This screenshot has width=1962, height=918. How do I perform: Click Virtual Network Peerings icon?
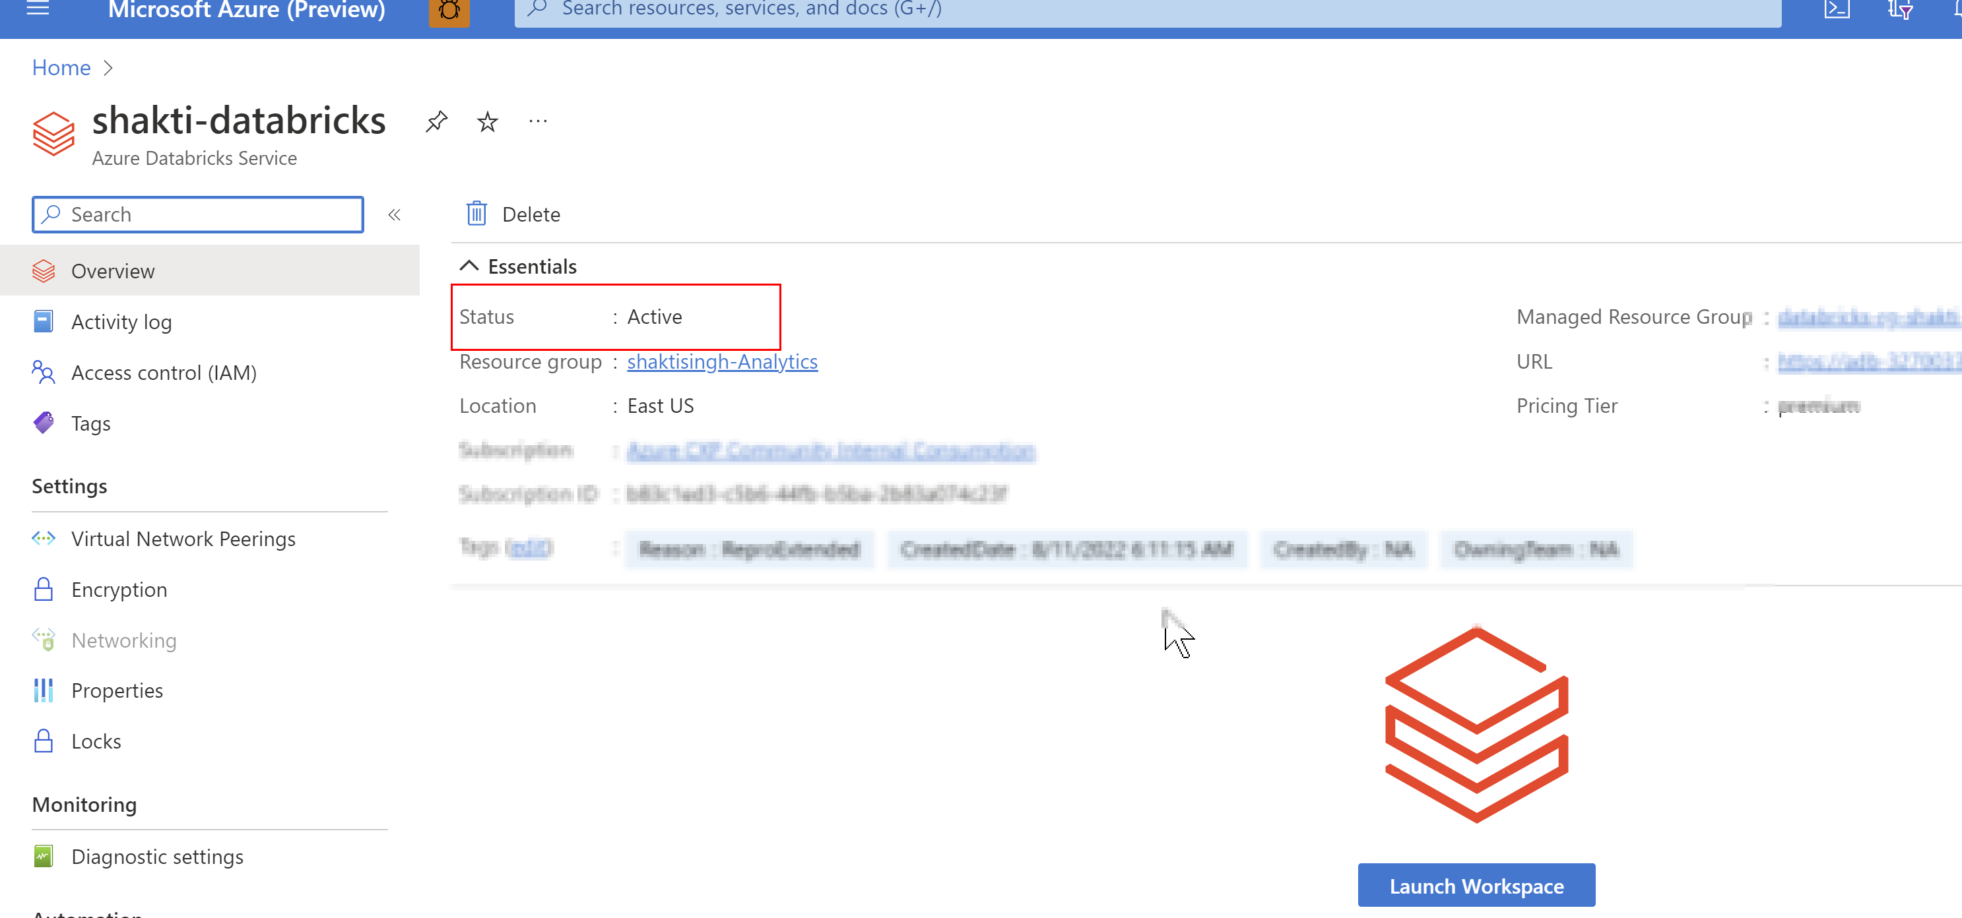tap(44, 538)
